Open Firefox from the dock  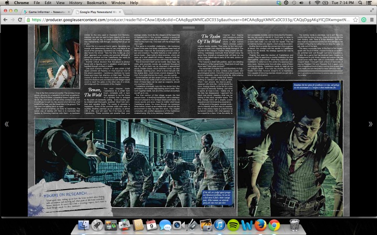coord(260,226)
